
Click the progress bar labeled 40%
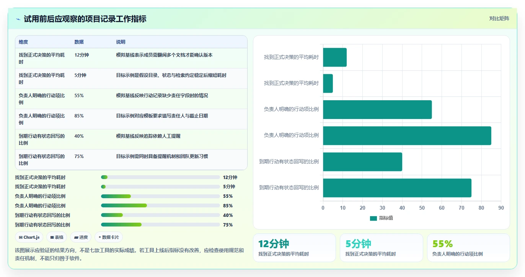(x=160, y=215)
